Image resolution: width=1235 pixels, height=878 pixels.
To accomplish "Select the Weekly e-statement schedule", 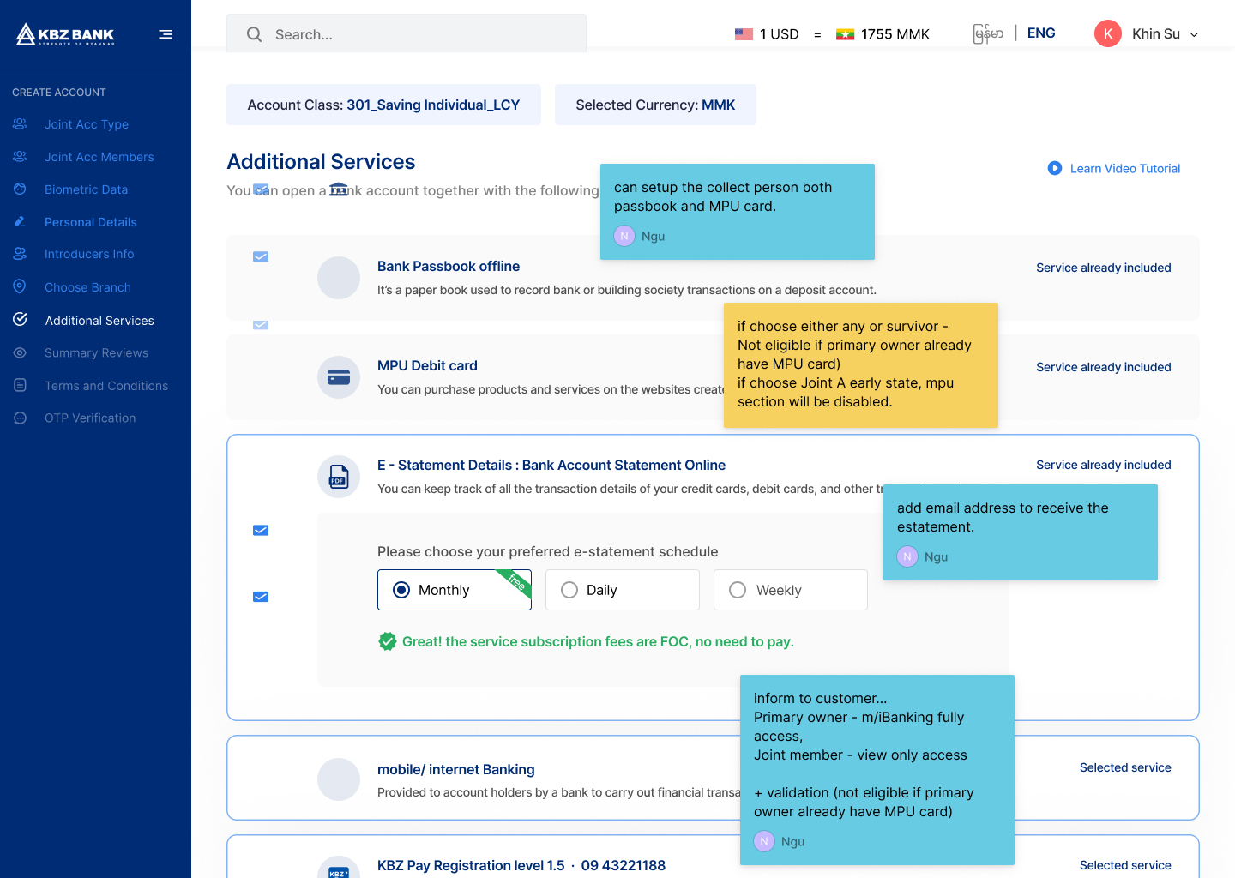I will [791, 590].
